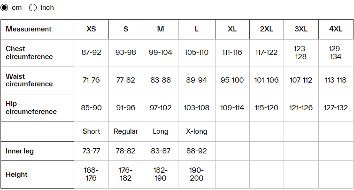Image resolution: width=354 pixels, height=190 pixels.
Task: Click the Inner leg row label
Action: (x=20, y=151)
